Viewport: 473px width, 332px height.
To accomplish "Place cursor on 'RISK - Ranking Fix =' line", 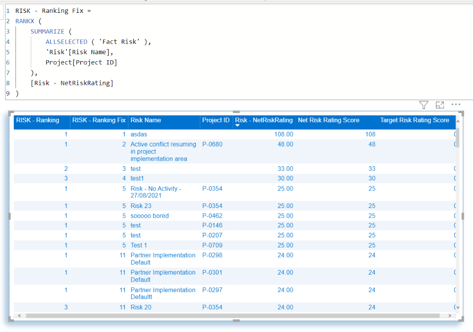I will [53, 11].
